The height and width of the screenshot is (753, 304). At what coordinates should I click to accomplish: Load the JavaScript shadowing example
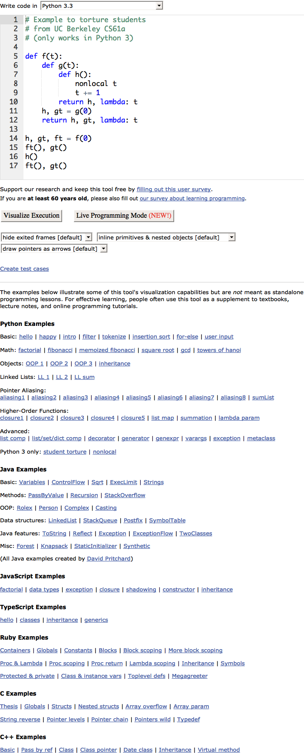coord(141,590)
